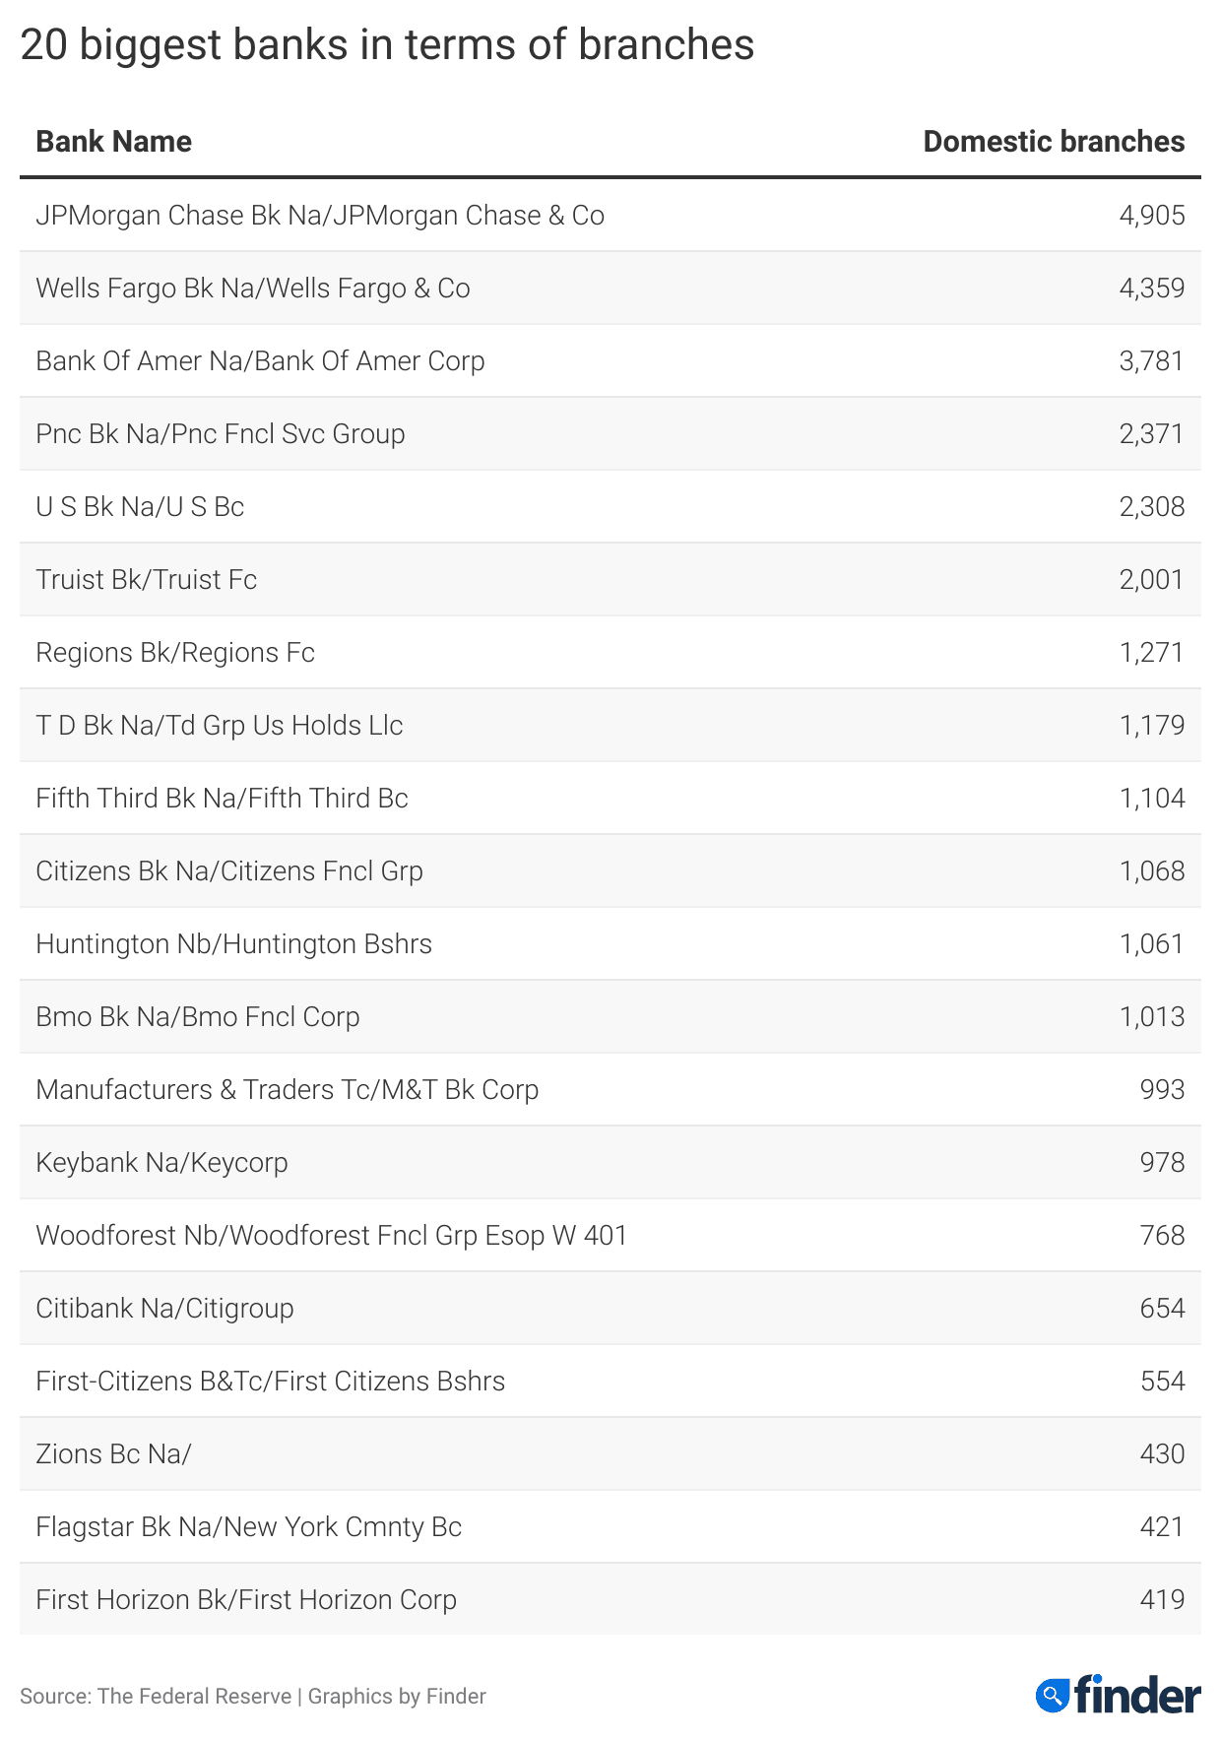Click the Bank Name column header

(x=114, y=142)
